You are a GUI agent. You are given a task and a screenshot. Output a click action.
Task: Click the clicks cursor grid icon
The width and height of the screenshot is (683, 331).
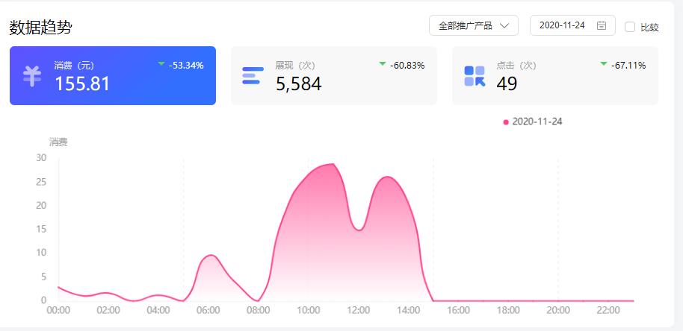coord(475,76)
